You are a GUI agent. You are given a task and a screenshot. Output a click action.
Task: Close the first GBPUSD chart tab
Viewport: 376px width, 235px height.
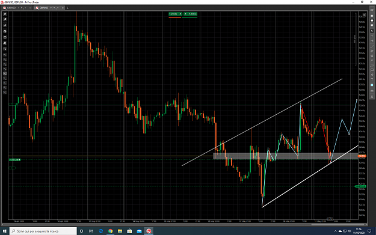pyautogui.click(x=30, y=8)
